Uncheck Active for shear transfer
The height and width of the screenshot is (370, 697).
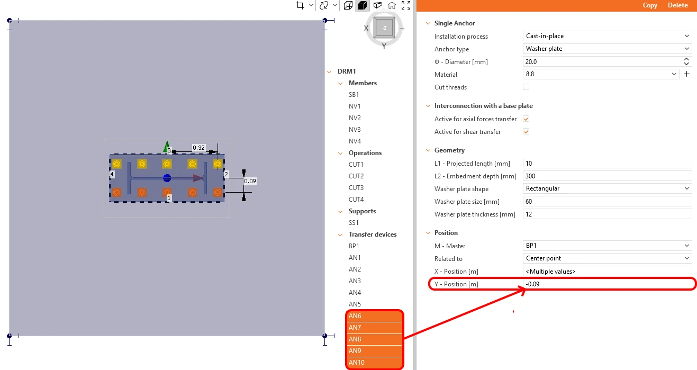point(526,132)
